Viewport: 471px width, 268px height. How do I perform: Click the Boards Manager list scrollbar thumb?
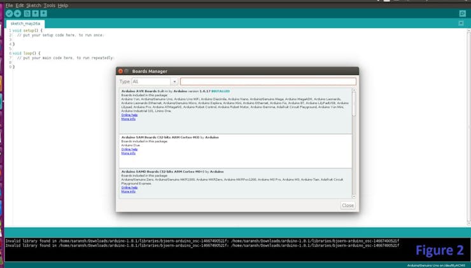pyautogui.click(x=354, y=104)
